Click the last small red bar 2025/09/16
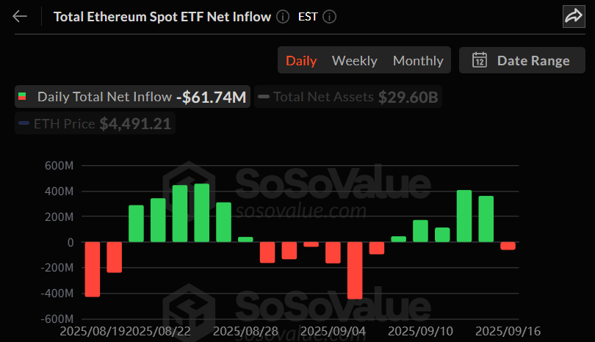This screenshot has width=595, height=342. click(508, 246)
